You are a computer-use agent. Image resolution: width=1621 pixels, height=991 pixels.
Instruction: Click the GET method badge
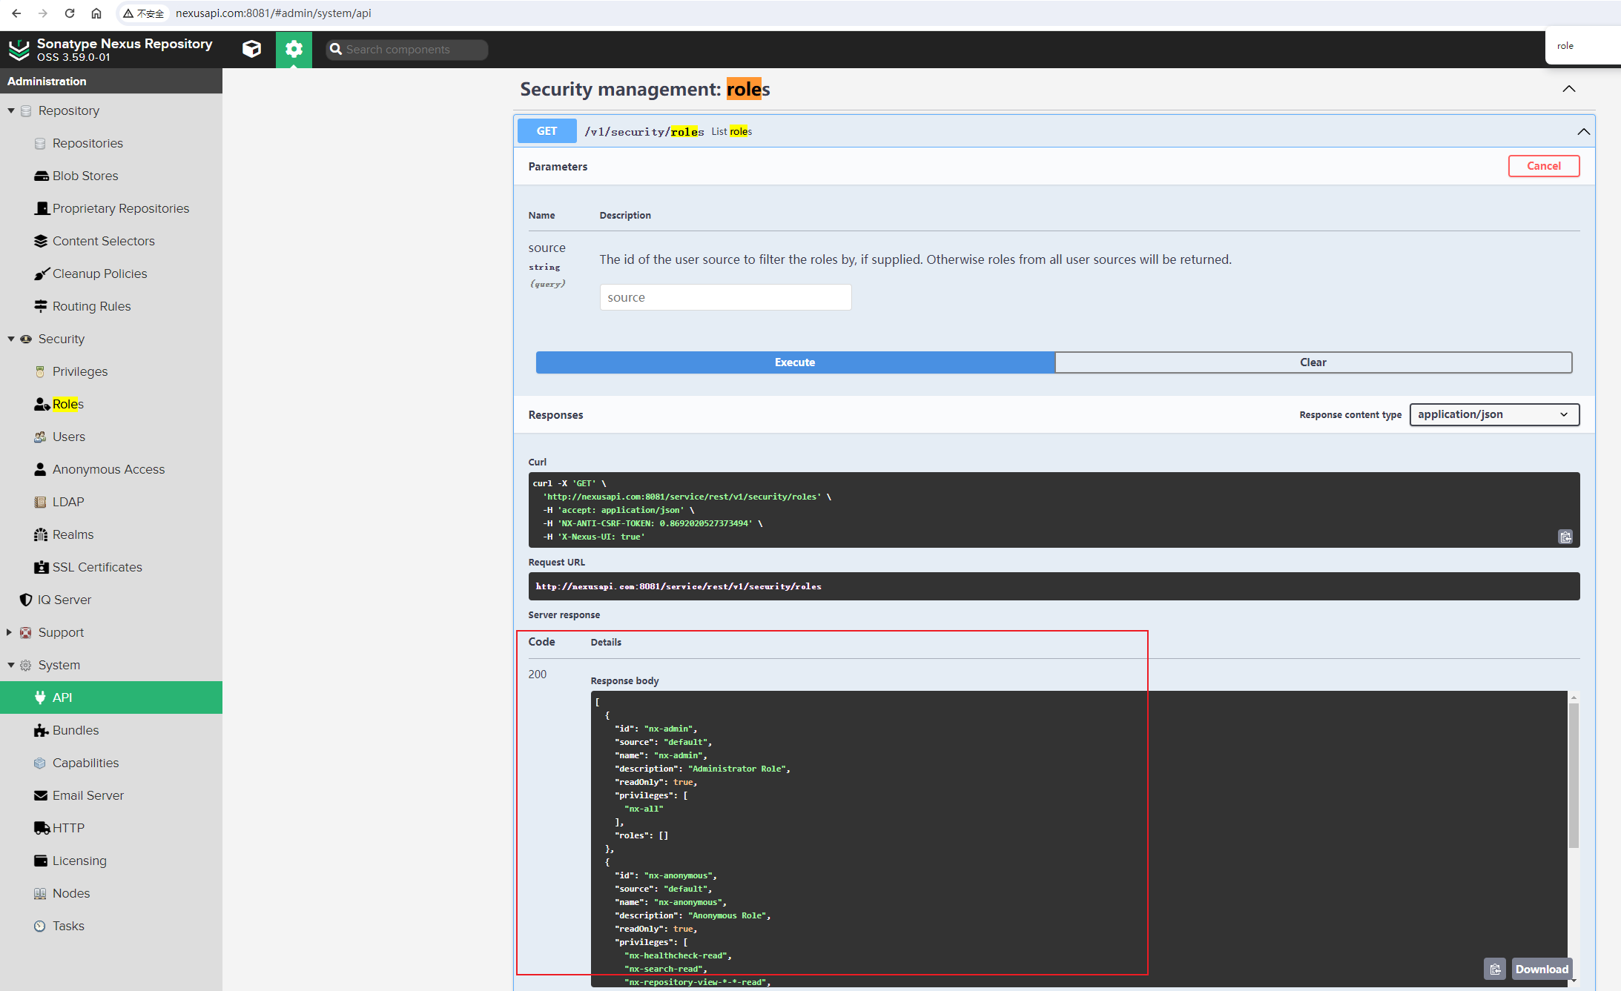coord(547,131)
